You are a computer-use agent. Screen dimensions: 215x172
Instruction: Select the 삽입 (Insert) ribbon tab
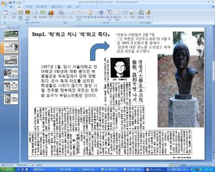pyautogui.click(x=19, y=7)
